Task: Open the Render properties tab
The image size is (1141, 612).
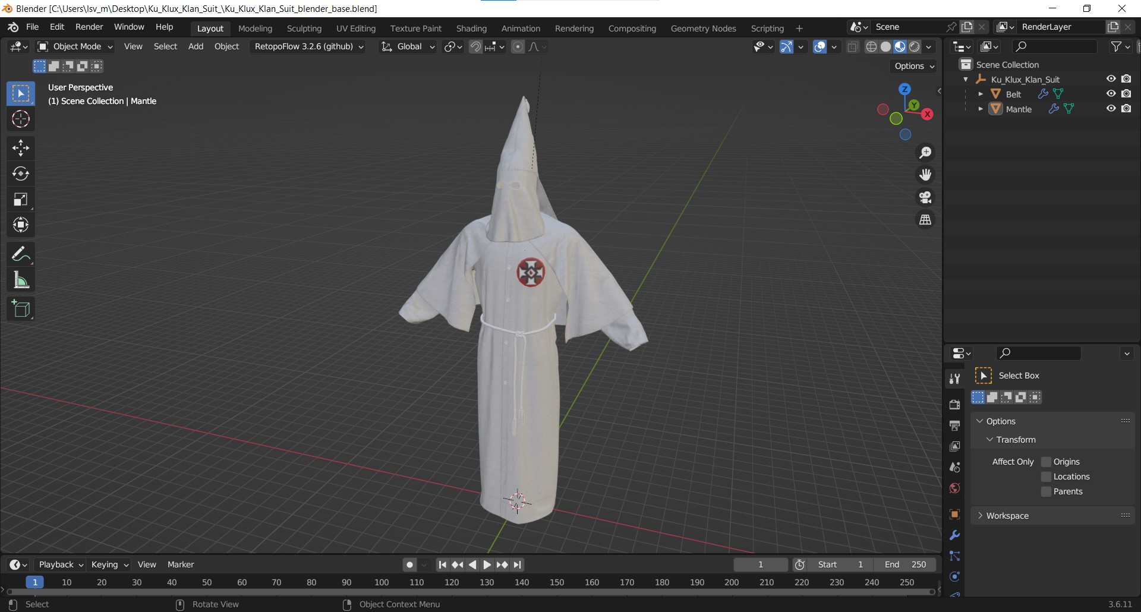Action: 955,405
